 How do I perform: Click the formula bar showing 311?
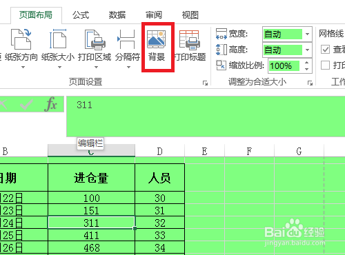(x=206, y=116)
